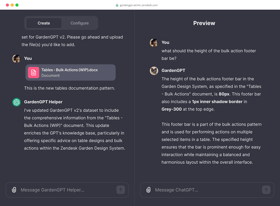This screenshot has width=280, height=206.
Task: Click the gardengpt-admin.zendesk.com URL
Action: tap(139, 5)
